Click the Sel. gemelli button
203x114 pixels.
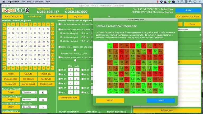coord(11,84)
